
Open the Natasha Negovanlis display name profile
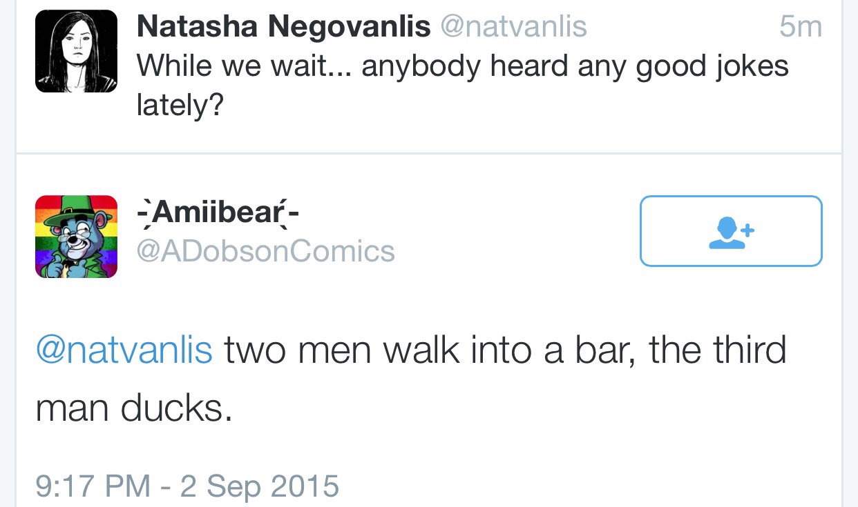tap(284, 27)
